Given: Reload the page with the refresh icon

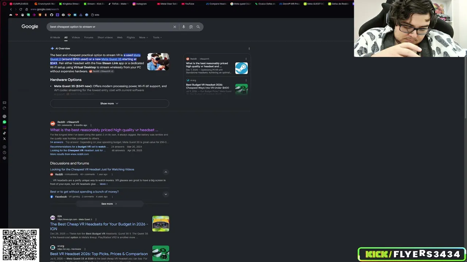Looking at the screenshot, I should [20, 9].
